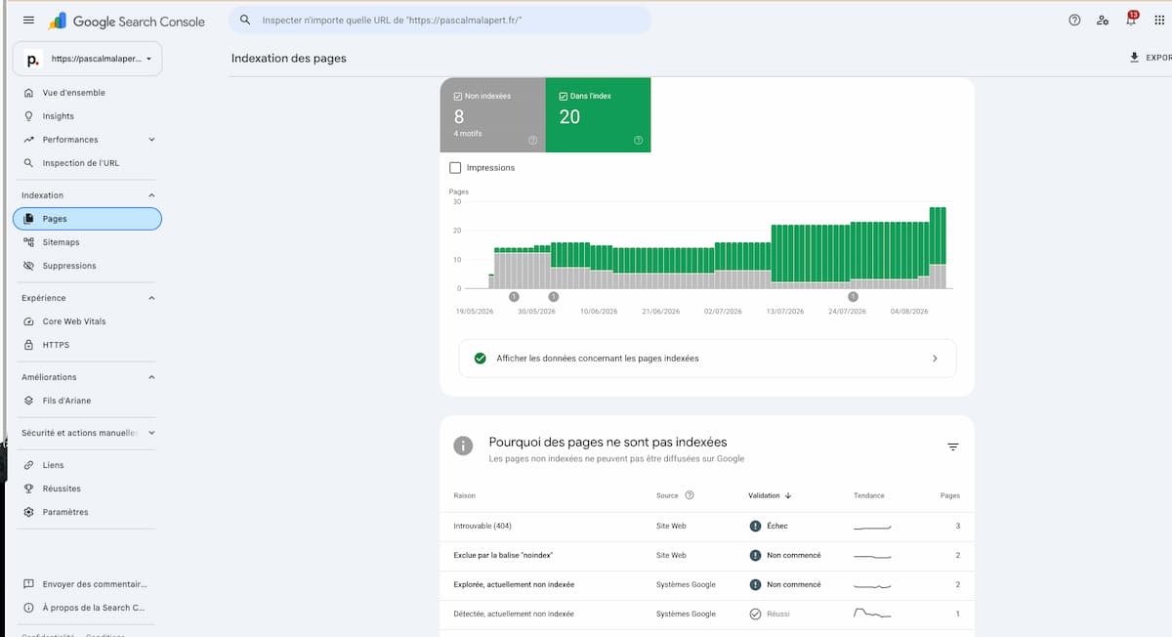The height and width of the screenshot is (637, 1172).
Task: Expand the Performances submenu
Action: tap(151, 140)
